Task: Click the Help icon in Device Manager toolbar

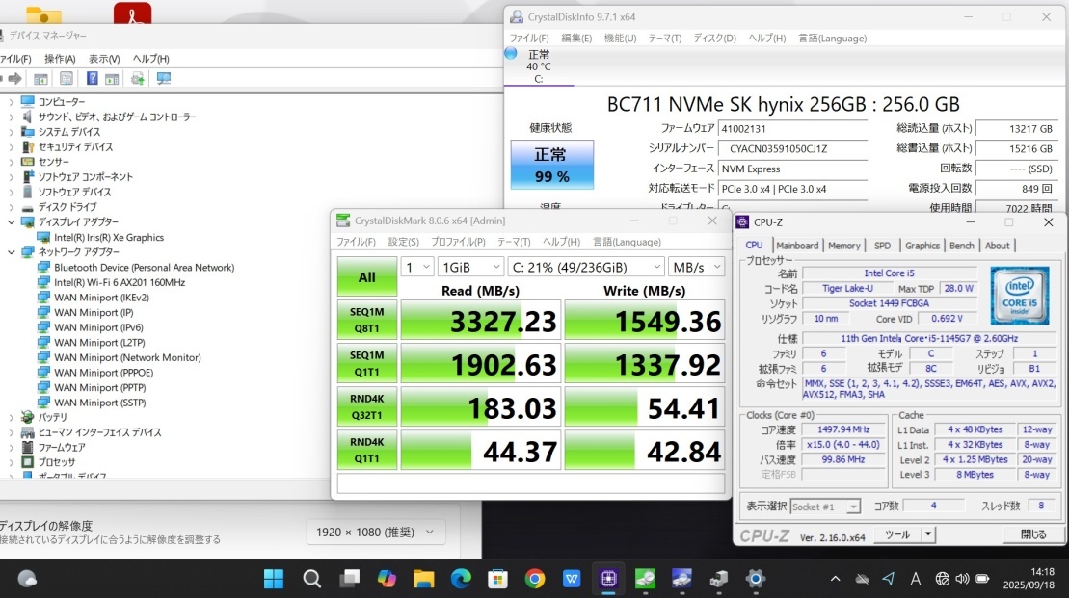Action: coord(92,79)
